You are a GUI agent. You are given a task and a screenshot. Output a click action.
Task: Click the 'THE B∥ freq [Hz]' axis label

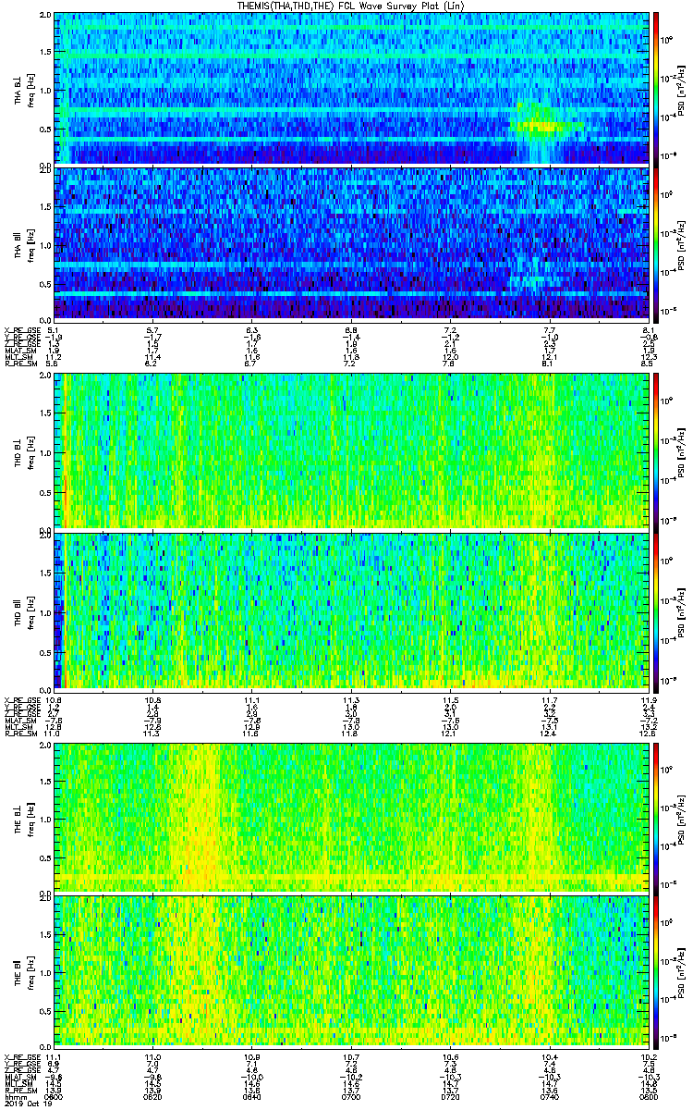pyautogui.click(x=22, y=971)
